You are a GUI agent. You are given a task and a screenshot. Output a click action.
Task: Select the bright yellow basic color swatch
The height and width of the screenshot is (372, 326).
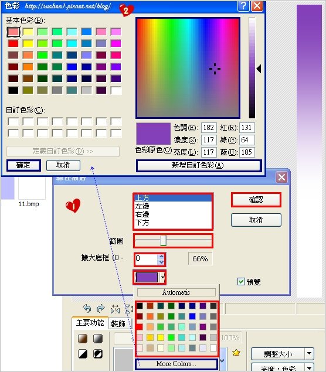[x=28, y=43]
